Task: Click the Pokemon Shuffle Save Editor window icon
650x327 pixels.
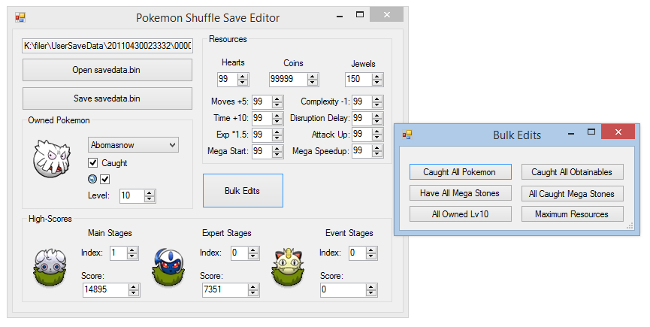Action: (20, 17)
